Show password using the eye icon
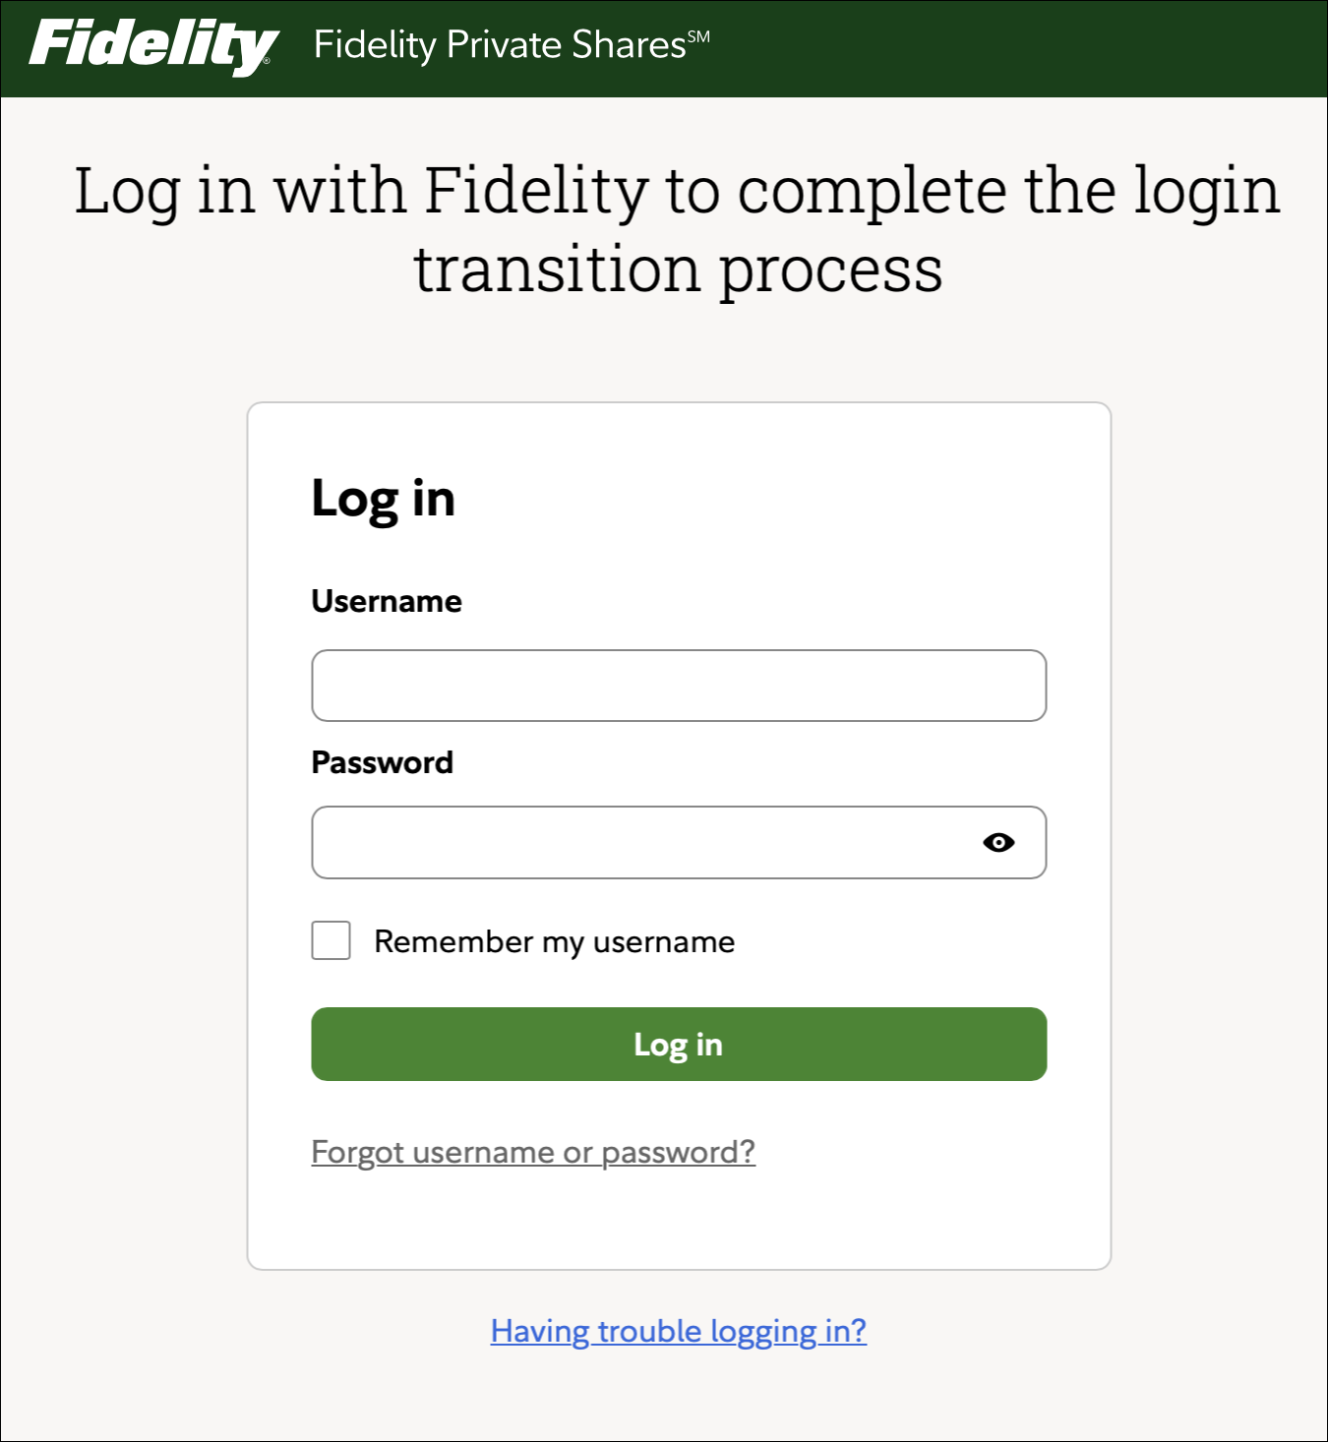 pyautogui.click(x=997, y=843)
